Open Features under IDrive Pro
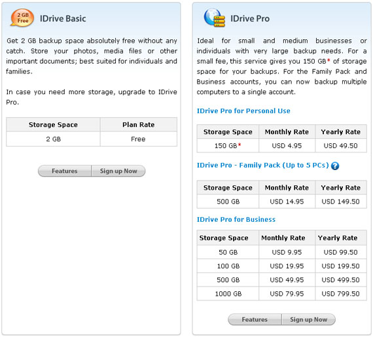This screenshot has height=337, width=373. click(x=255, y=319)
